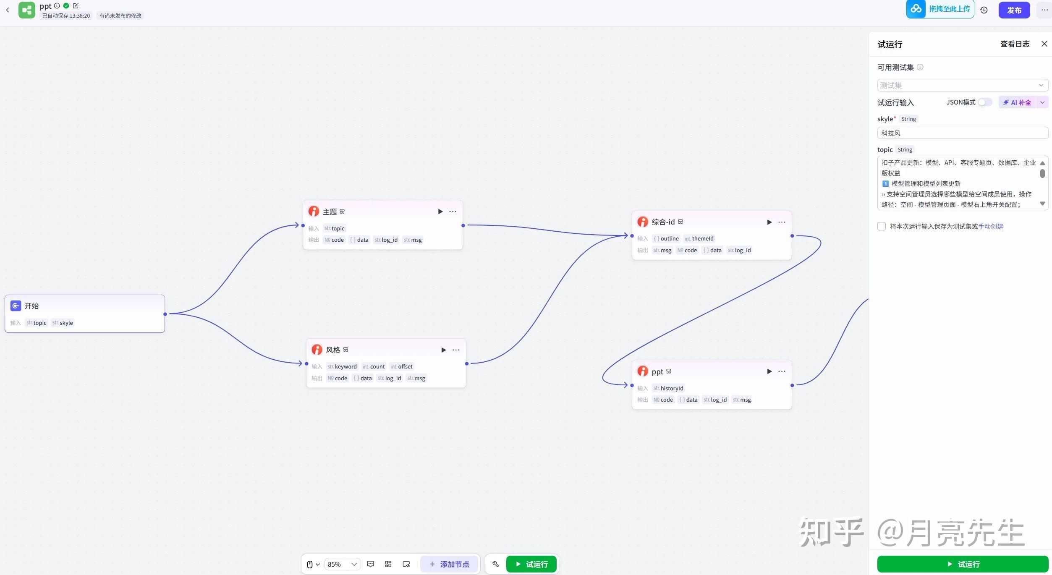Click the comment icon in bottom toolbar
Image resolution: width=1052 pixels, height=575 pixels.
(x=370, y=564)
